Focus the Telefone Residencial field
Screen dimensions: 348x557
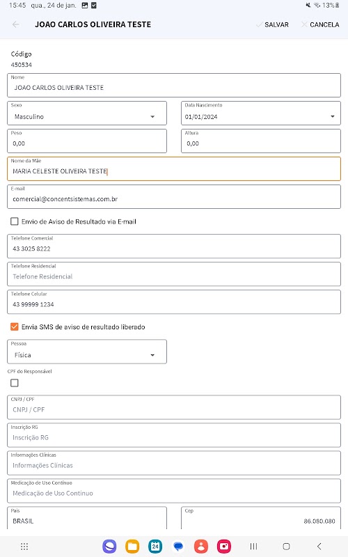coord(174,274)
